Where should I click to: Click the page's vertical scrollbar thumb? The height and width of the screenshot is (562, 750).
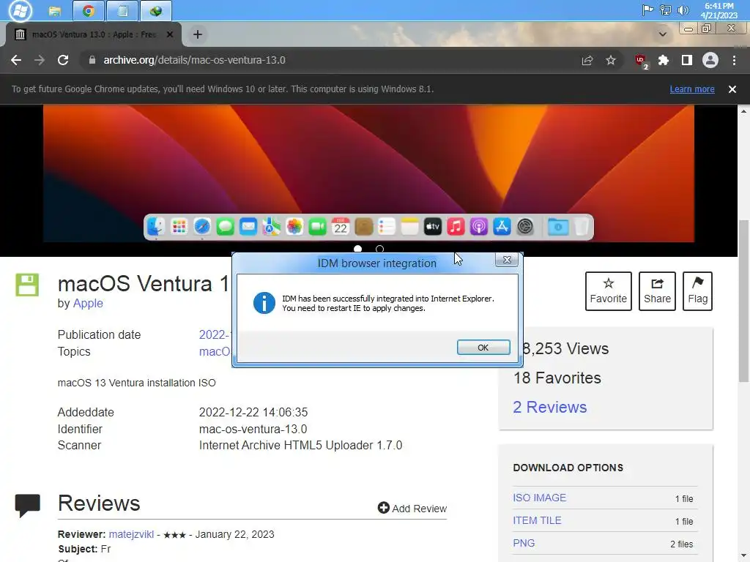point(744,301)
